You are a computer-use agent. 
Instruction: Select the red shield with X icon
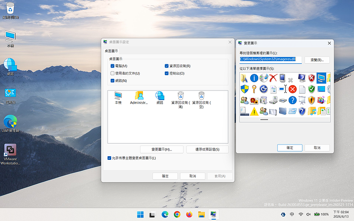(311, 78)
